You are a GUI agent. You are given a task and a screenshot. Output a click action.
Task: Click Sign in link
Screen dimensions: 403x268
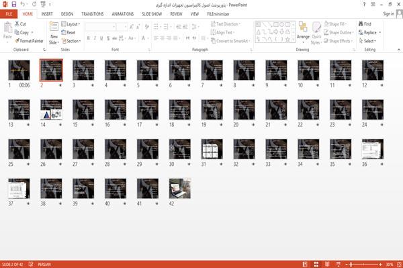tap(388, 14)
